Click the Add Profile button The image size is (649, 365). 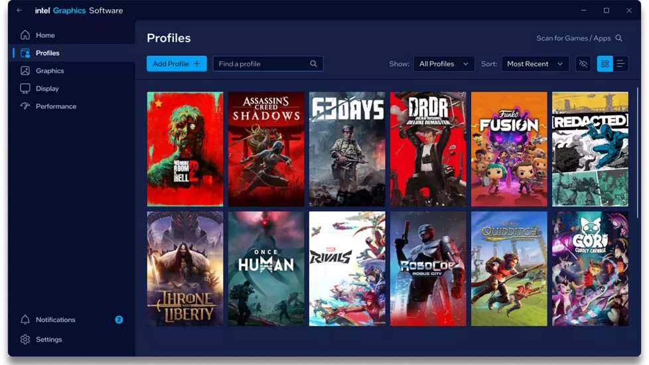pos(177,64)
